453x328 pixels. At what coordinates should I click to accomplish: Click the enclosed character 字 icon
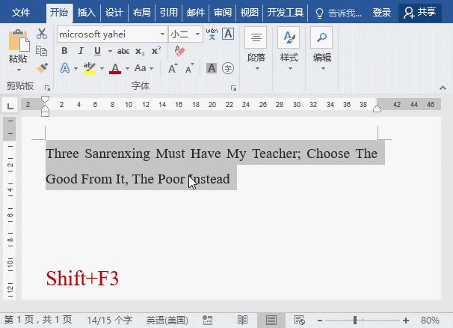pyautogui.click(x=228, y=68)
